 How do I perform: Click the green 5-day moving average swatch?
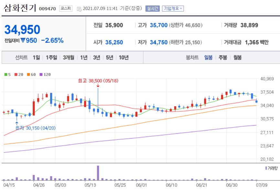[6, 74]
